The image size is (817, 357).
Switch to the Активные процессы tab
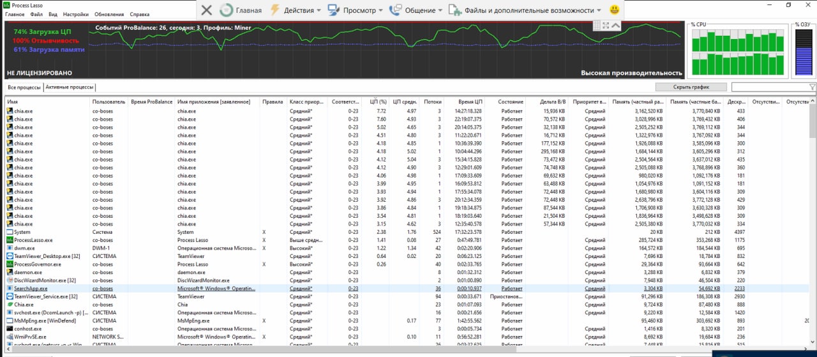[70, 87]
